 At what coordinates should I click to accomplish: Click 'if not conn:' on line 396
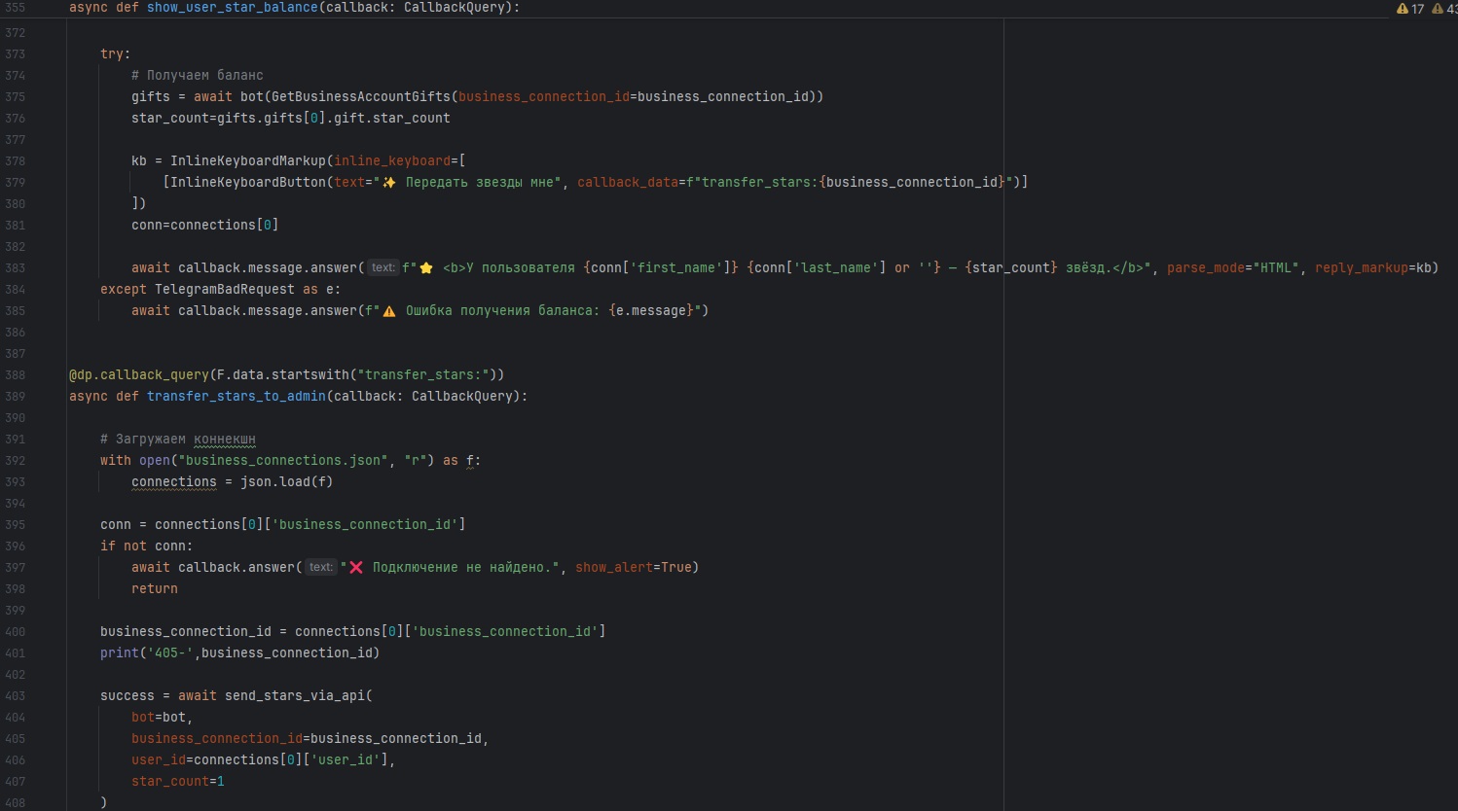pos(147,546)
